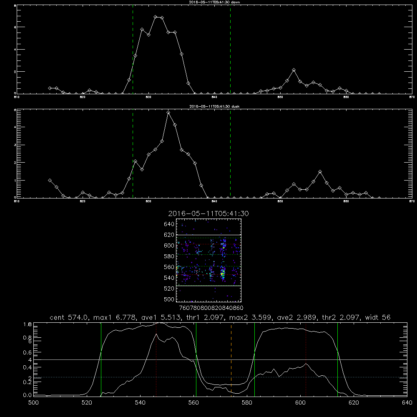The width and height of the screenshot is (417, 417).
Task: Click the 580 label on image map y-axis
Action: tap(169, 256)
